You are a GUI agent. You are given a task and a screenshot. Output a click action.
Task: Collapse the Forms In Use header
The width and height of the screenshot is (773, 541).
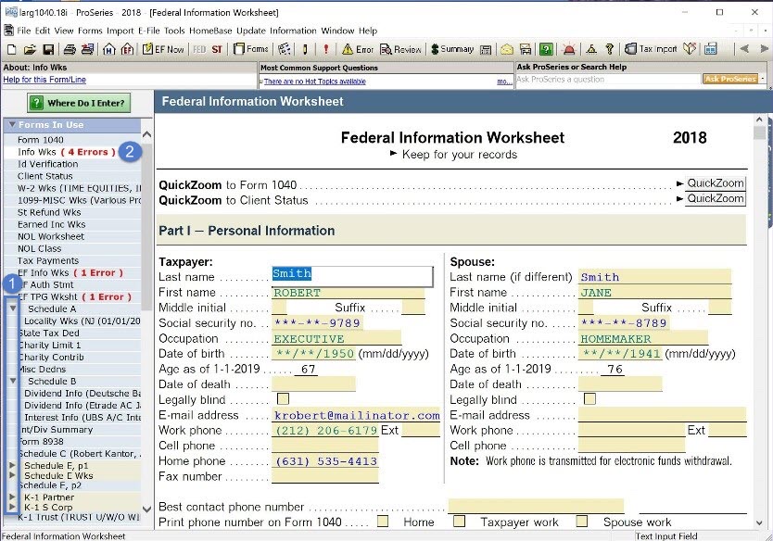point(12,125)
